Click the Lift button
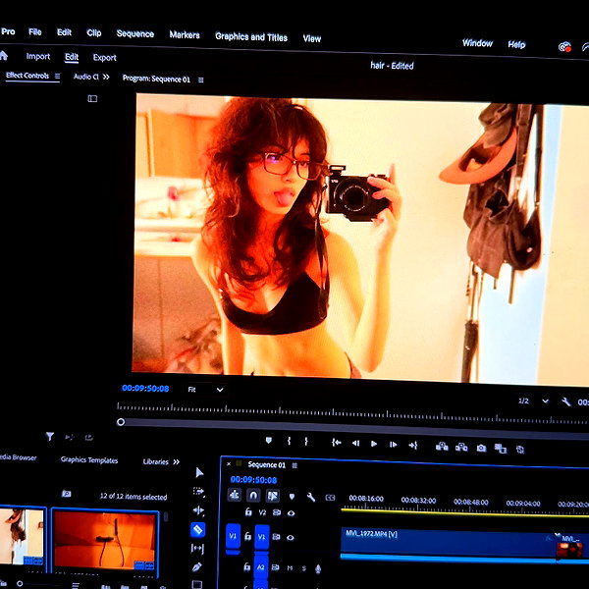Viewport: 589px width, 589px height. coord(442,447)
